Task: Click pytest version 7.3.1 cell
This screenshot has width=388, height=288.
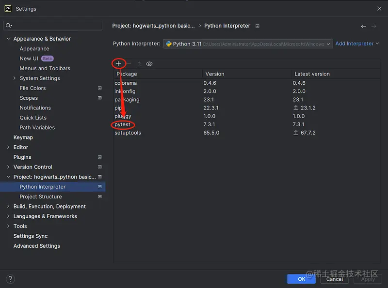Action: pyautogui.click(x=209, y=124)
